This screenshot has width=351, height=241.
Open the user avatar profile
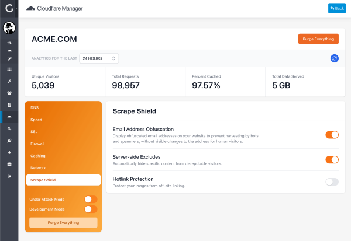[x=9, y=28]
